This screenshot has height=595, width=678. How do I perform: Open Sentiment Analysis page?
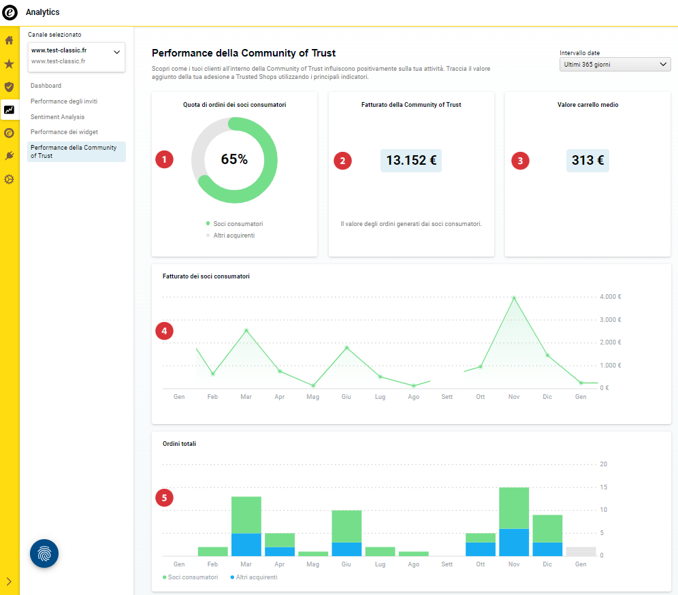[x=57, y=116]
